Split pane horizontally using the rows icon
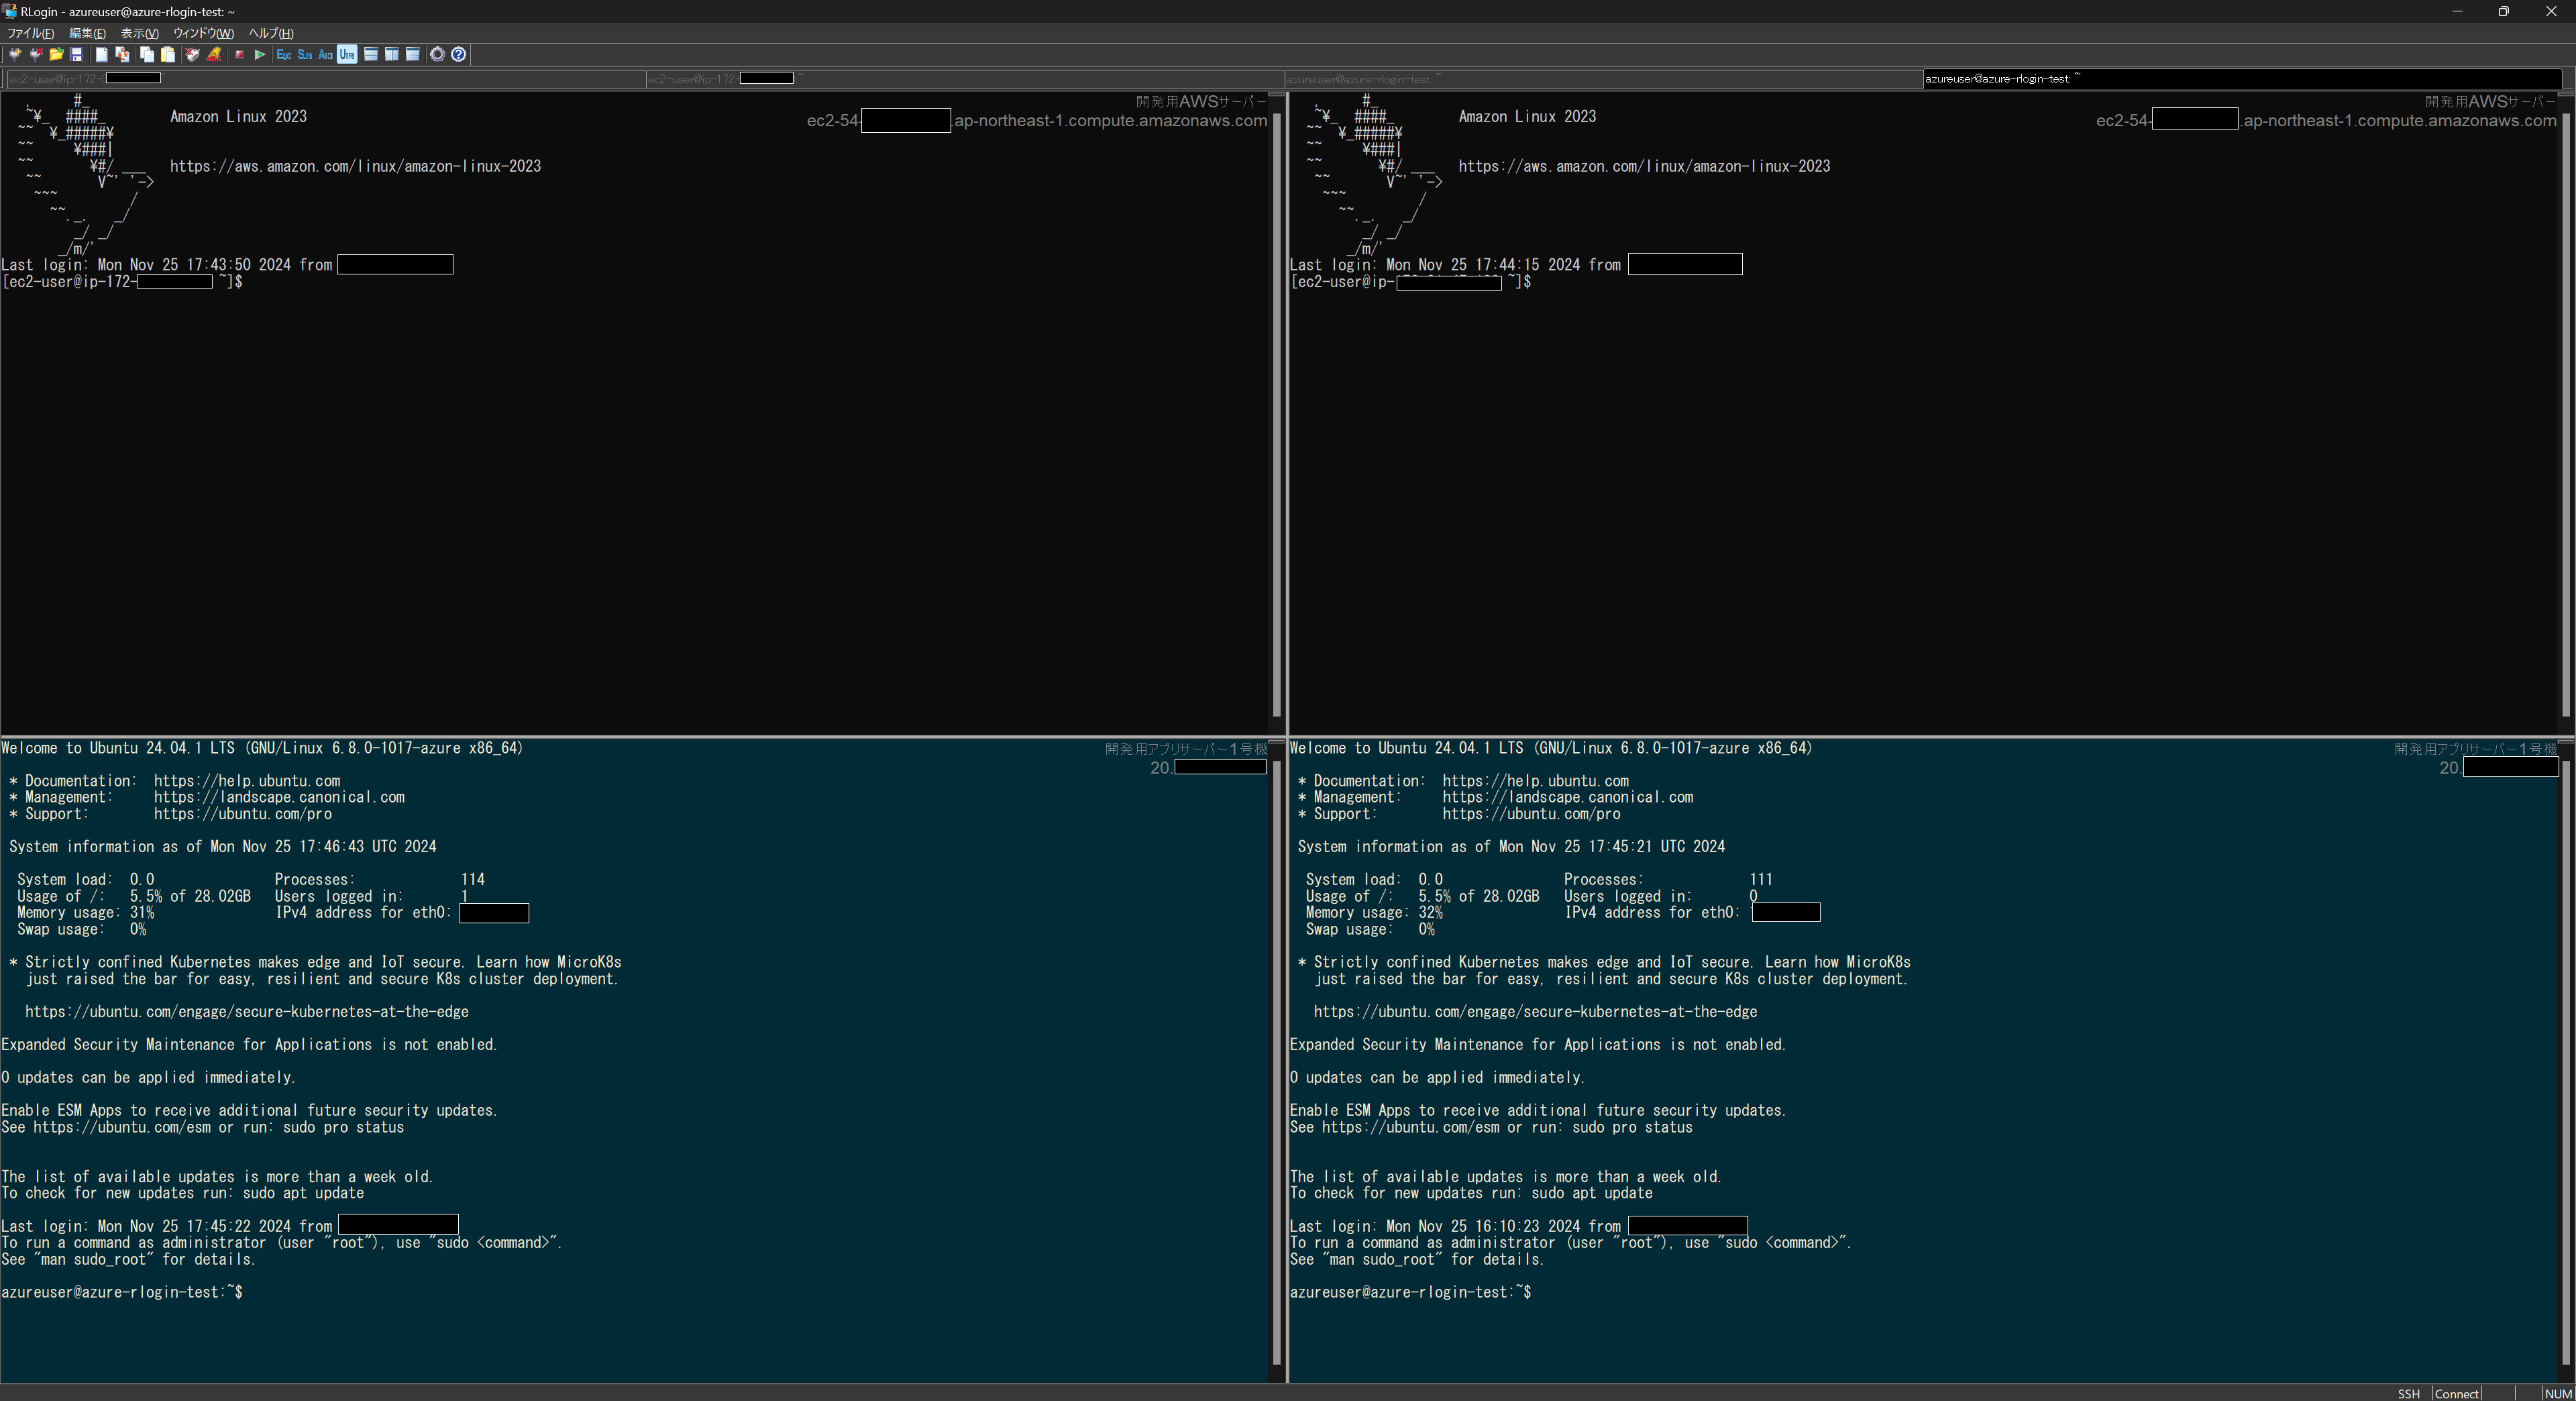Viewport: 2576px width, 1401px height. tap(371, 55)
